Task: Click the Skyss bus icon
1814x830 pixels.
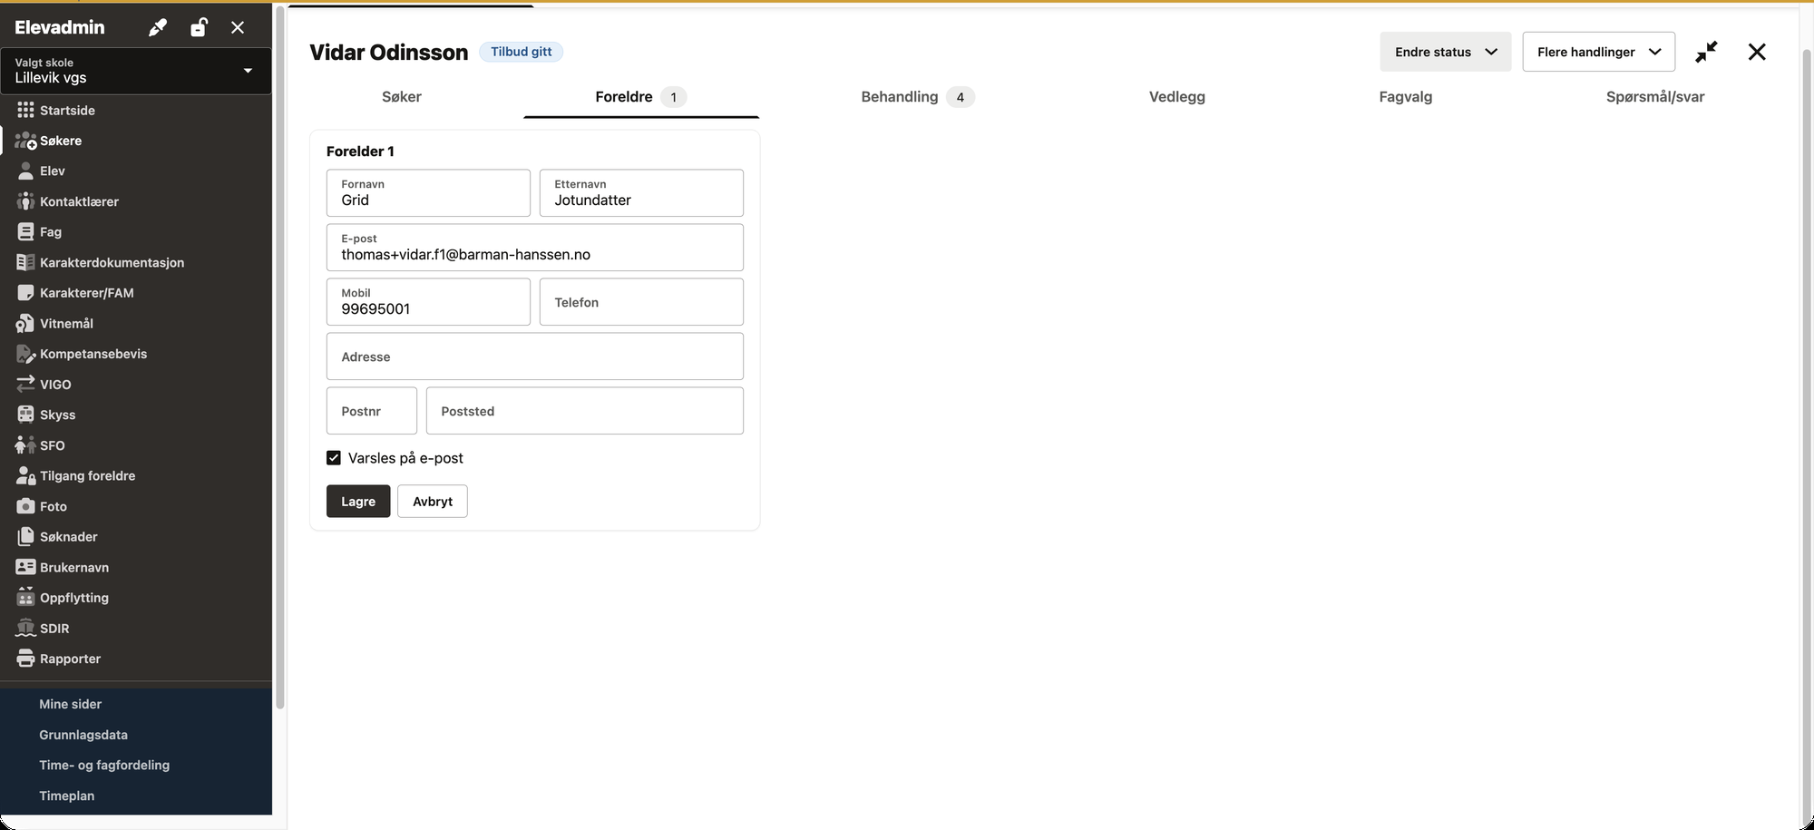Action: coord(25,415)
